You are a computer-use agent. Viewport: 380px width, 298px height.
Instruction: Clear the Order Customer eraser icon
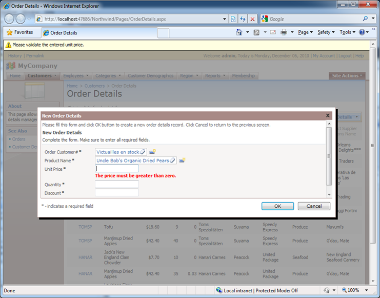[x=143, y=152]
